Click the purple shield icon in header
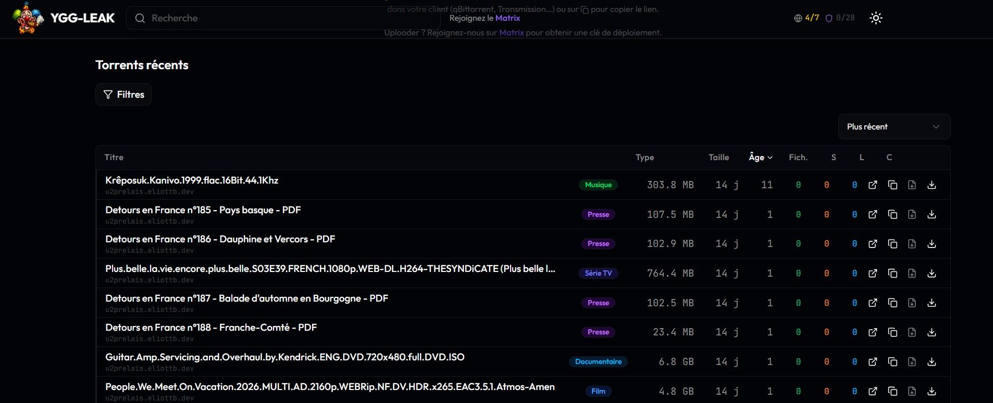993x403 pixels. (829, 18)
